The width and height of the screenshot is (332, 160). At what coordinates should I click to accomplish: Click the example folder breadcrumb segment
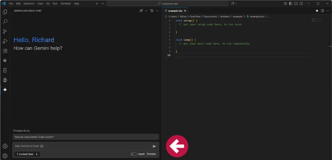238,17
